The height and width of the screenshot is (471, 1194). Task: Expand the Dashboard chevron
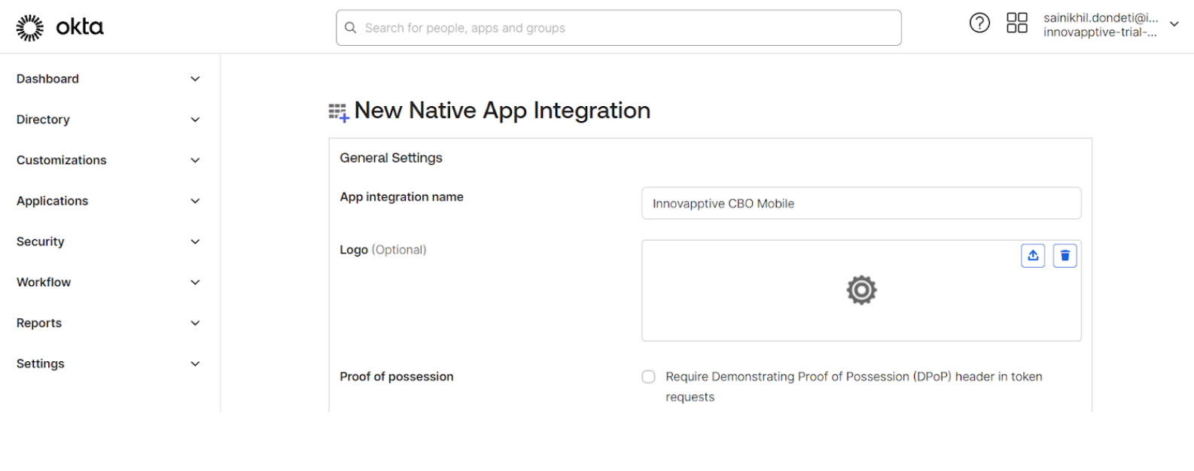(x=195, y=79)
